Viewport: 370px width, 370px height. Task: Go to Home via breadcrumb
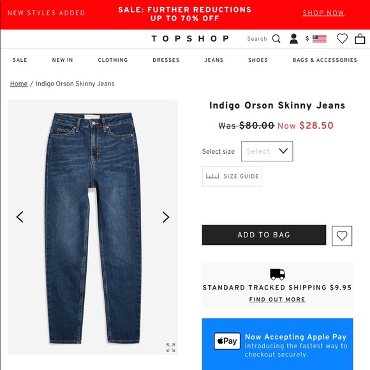(18, 84)
